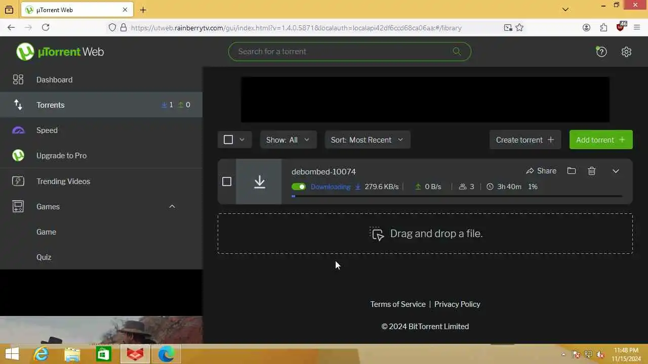Open the Sort: Most Recent dropdown
Image resolution: width=648 pixels, height=364 pixels.
point(368,140)
